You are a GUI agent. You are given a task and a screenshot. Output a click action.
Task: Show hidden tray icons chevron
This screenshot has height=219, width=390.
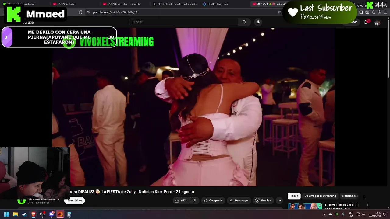[324, 214]
